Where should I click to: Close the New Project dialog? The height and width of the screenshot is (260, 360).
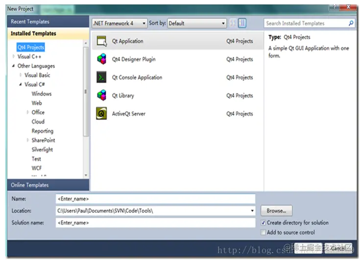(x=348, y=7)
